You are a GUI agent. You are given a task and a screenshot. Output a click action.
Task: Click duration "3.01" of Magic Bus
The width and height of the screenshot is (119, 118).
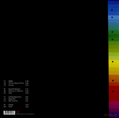pos(27,99)
